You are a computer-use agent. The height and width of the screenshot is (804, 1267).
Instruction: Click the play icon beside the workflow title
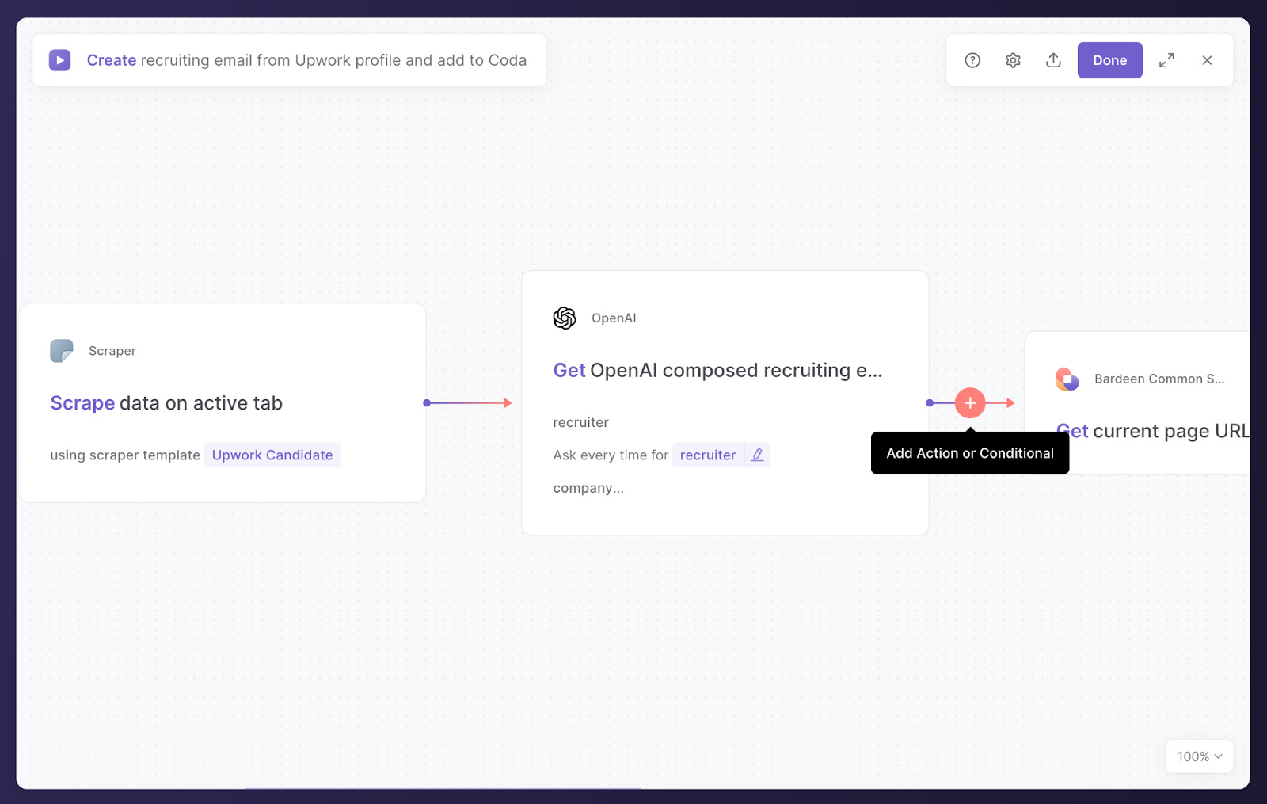point(59,60)
